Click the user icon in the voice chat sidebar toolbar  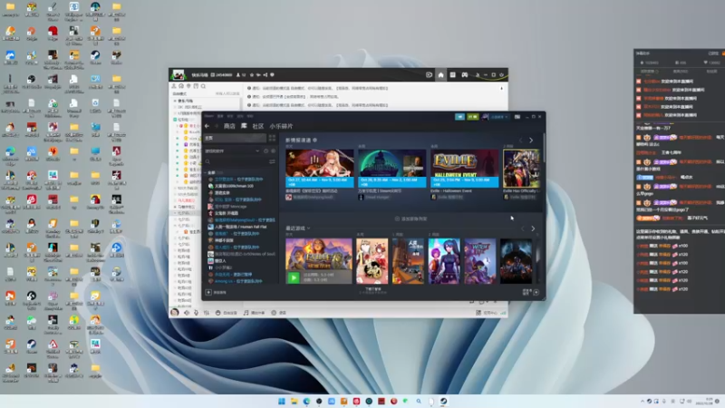174,86
